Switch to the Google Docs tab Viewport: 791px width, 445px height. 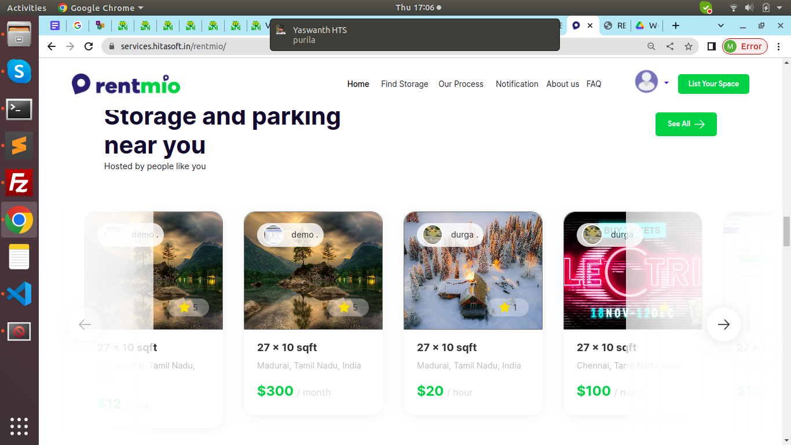[55, 25]
